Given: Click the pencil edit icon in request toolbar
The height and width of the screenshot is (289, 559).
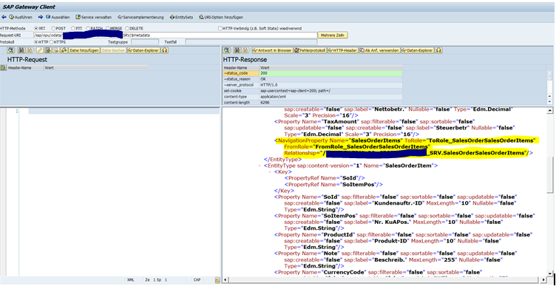Looking at the screenshot, I should [x=40, y=50].
